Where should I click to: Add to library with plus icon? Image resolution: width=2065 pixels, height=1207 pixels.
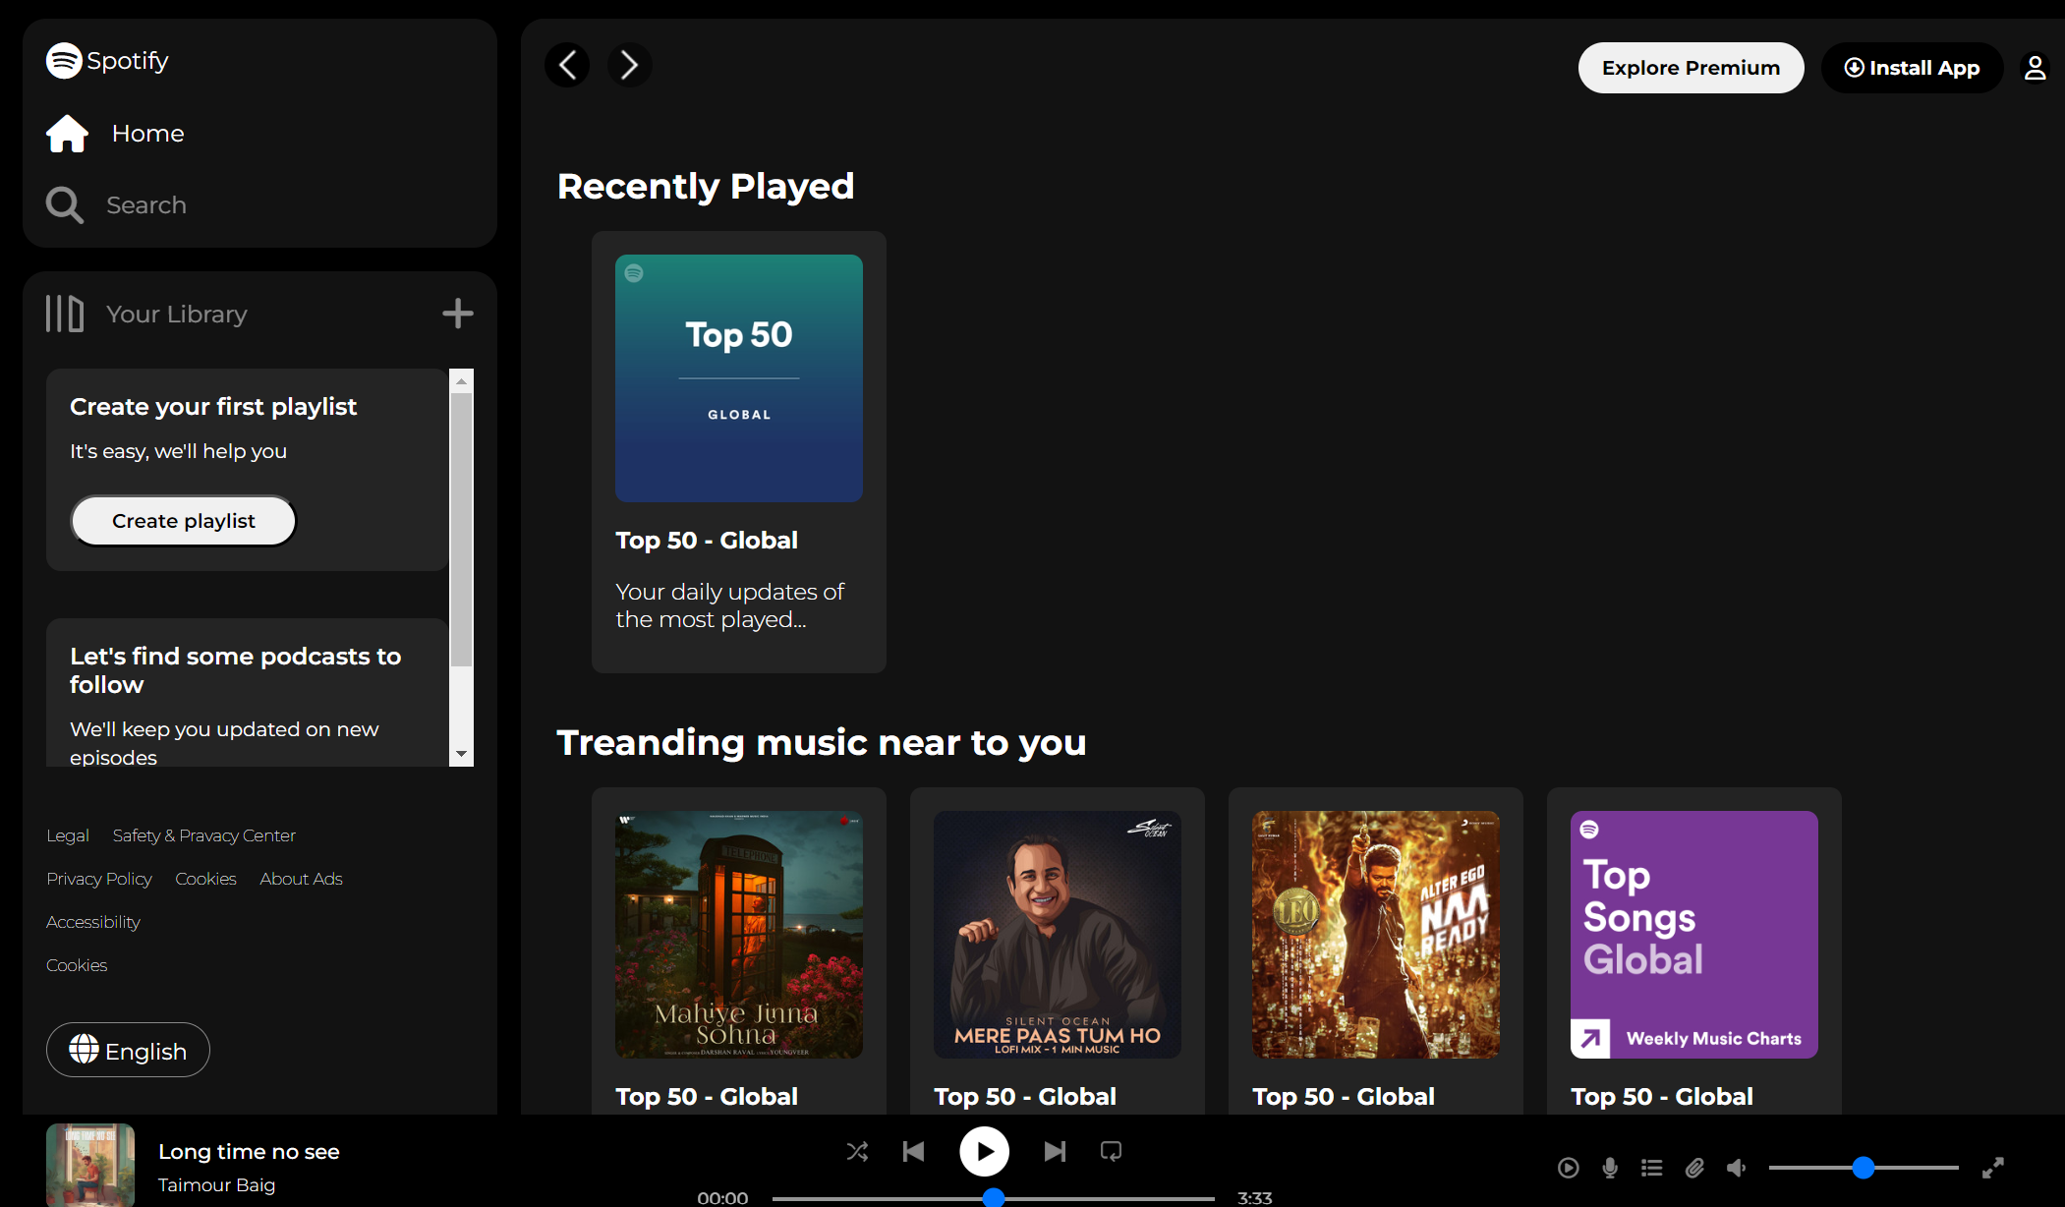coord(458,314)
